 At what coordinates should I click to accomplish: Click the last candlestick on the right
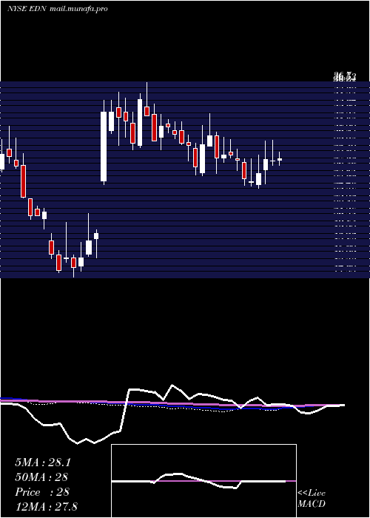click(280, 159)
